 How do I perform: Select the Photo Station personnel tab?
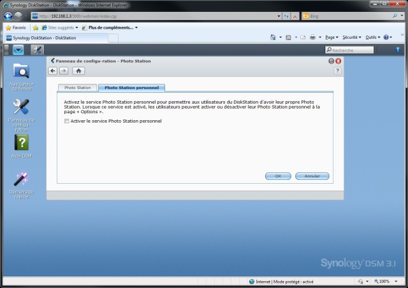point(132,88)
